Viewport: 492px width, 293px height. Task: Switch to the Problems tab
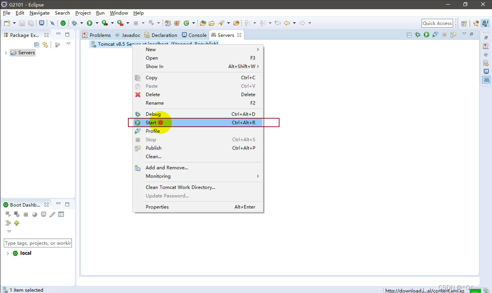point(97,35)
